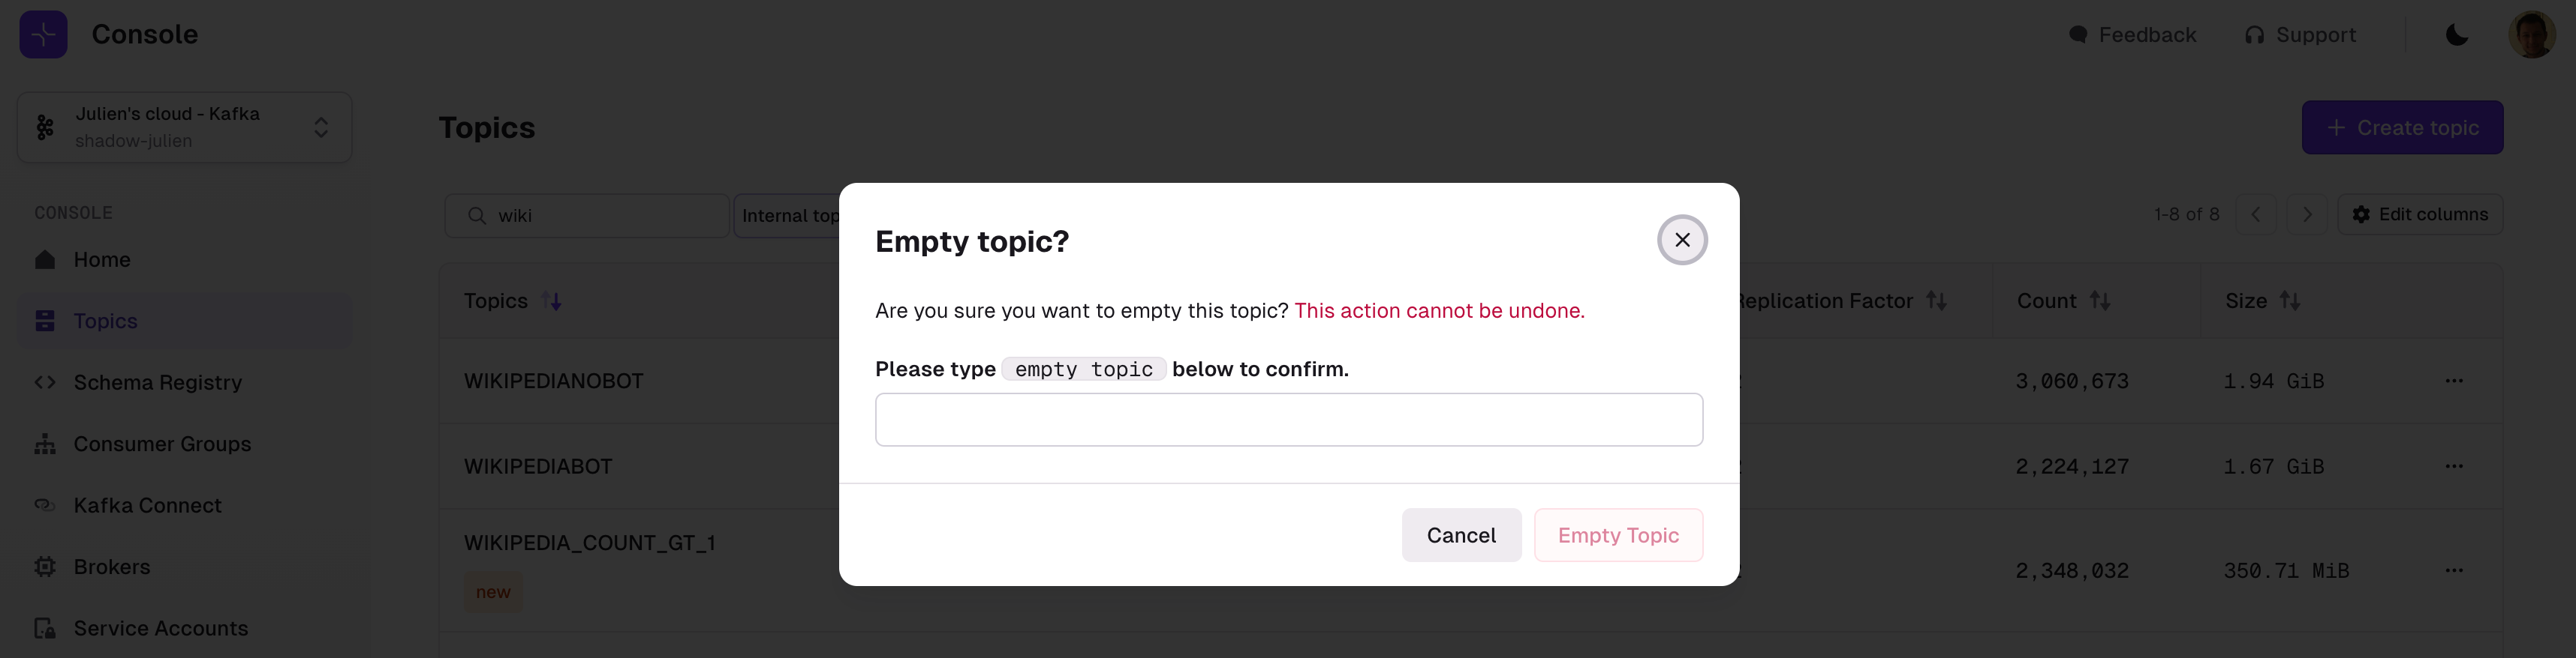This screenshot has height=658, width=2576.
Task: Click the Console logo icon
Action: pos(43,34)
